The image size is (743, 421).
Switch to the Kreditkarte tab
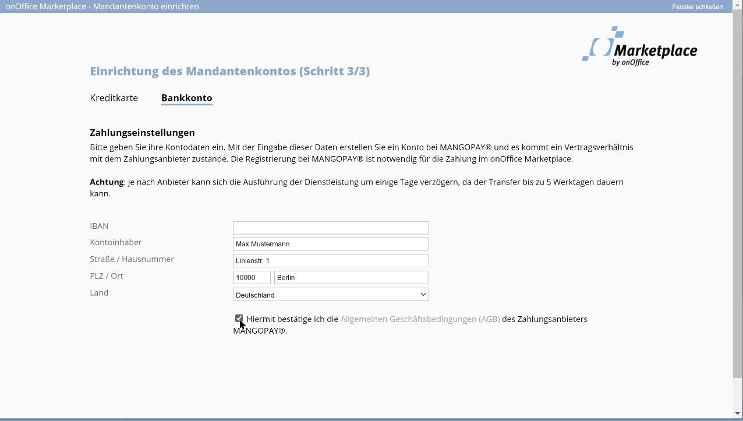pyautogui.click(x=114, y=98)
